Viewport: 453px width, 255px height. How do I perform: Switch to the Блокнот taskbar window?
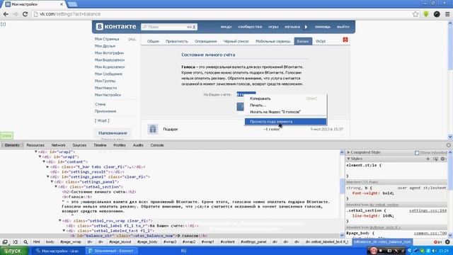tap(111, 251)
